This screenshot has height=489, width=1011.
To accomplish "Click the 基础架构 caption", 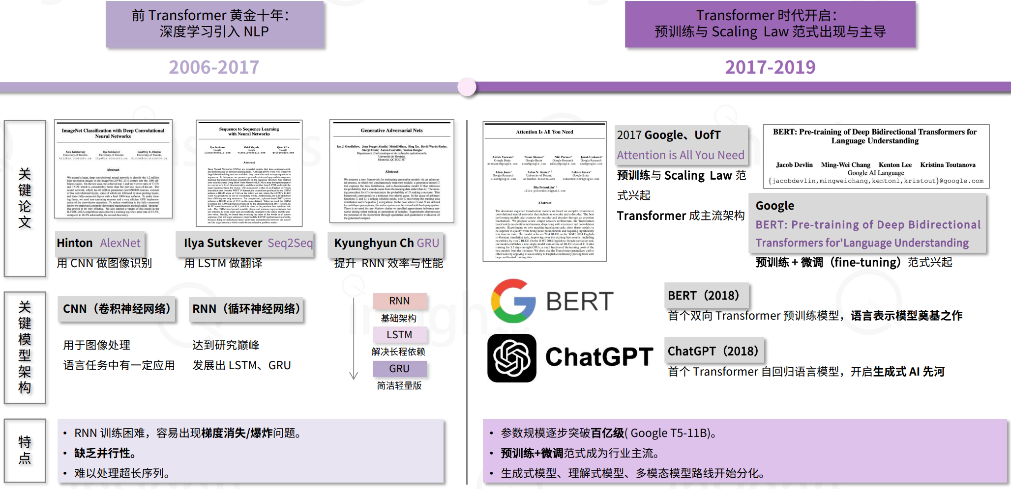I will [x=399, y=318].
